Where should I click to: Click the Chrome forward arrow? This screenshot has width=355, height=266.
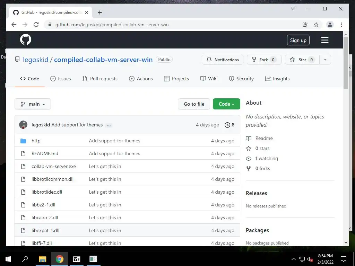point(25,25)
